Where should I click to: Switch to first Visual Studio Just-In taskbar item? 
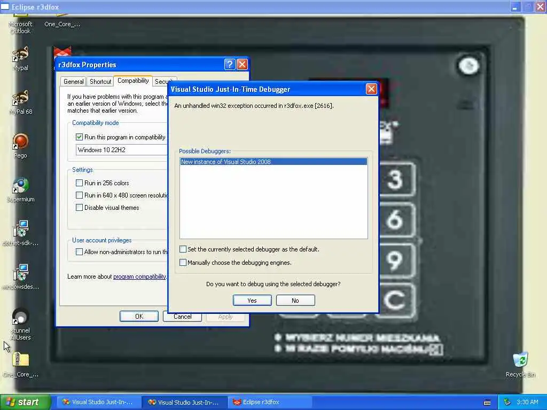(99, 402)
